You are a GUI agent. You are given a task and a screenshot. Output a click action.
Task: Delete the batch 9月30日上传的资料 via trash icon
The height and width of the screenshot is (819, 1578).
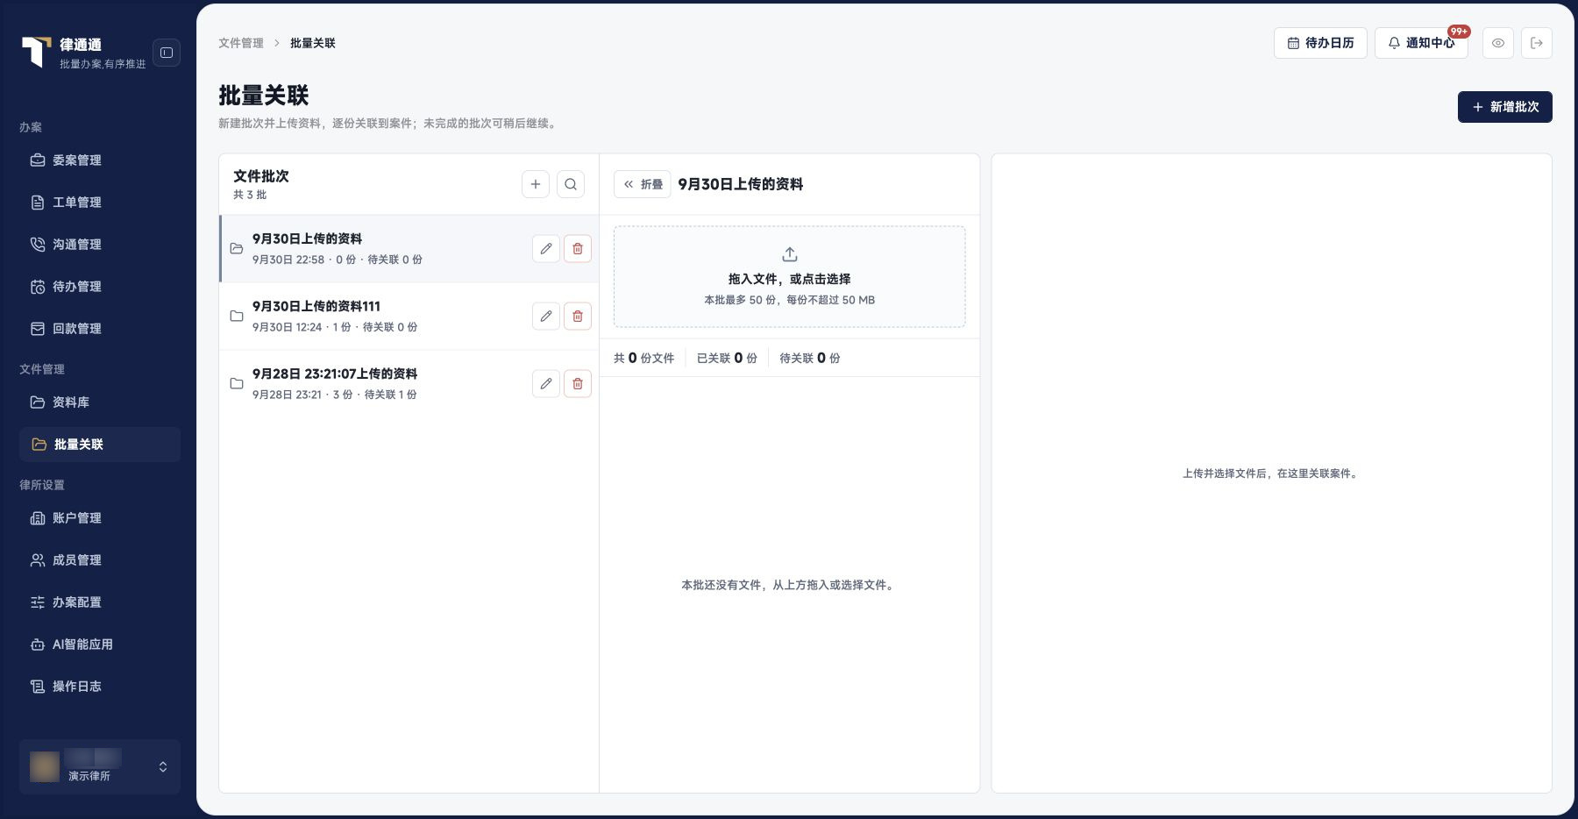coord(578,248)
